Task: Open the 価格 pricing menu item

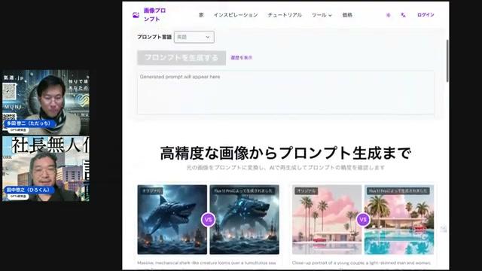Action: pyautogui.click(x=347, y=15)
